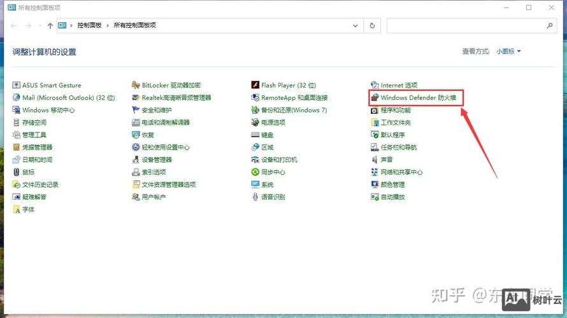Click the 设备管理器 icon
The image size is (567, 318).
(x=136, y=160)
